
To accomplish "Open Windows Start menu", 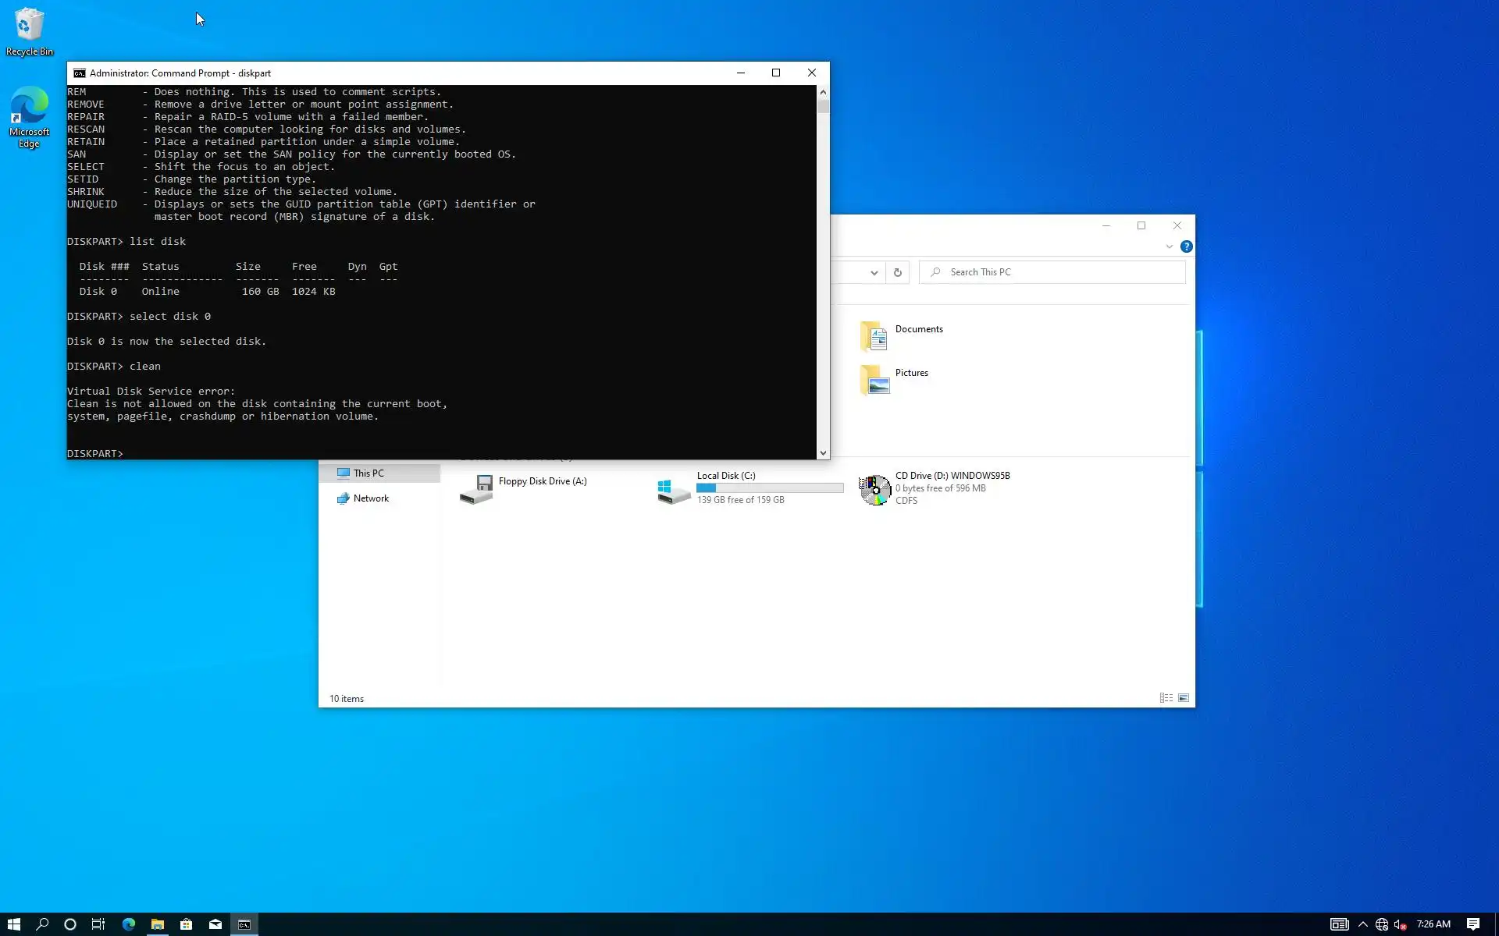I will [13, 924].
